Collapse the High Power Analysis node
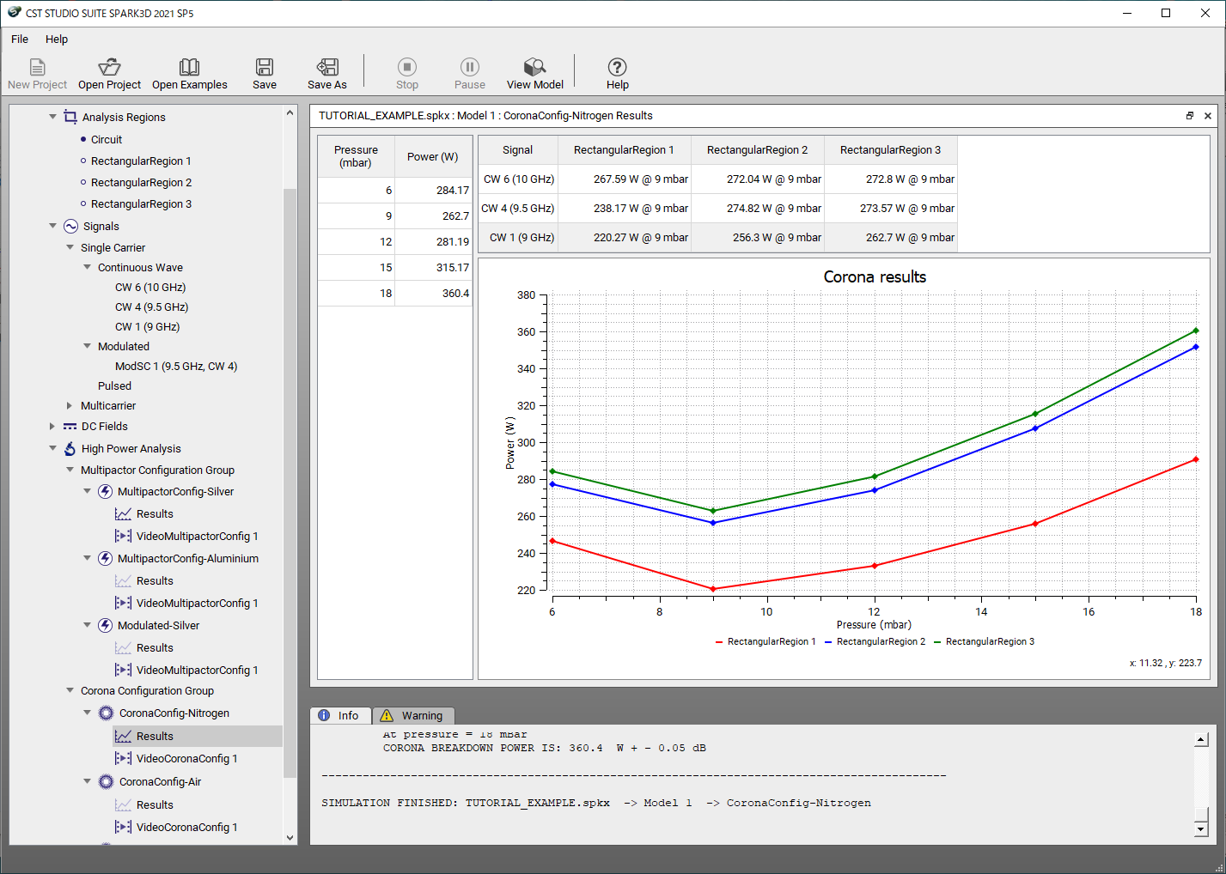Screen dimensions: 1226x874 tap(52, 448)
